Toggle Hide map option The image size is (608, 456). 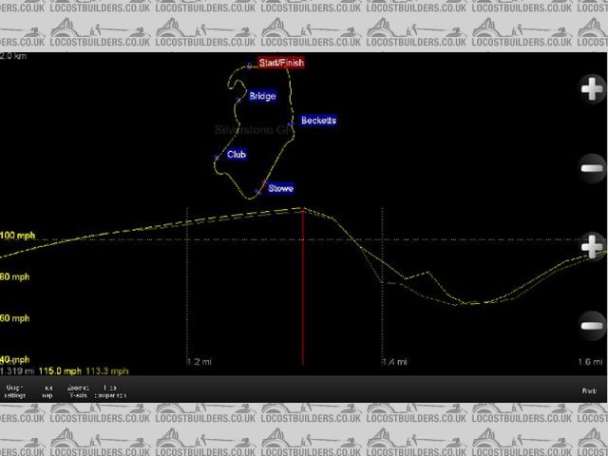click(x=47, y=390)
